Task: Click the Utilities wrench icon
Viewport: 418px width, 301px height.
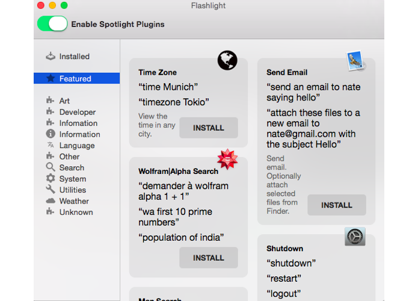Action: coord(51,190)
